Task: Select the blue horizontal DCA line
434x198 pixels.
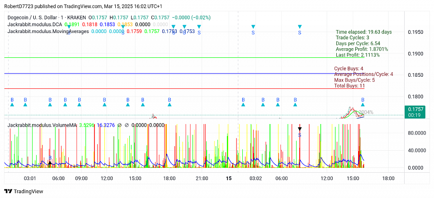Action: [184, 74]
